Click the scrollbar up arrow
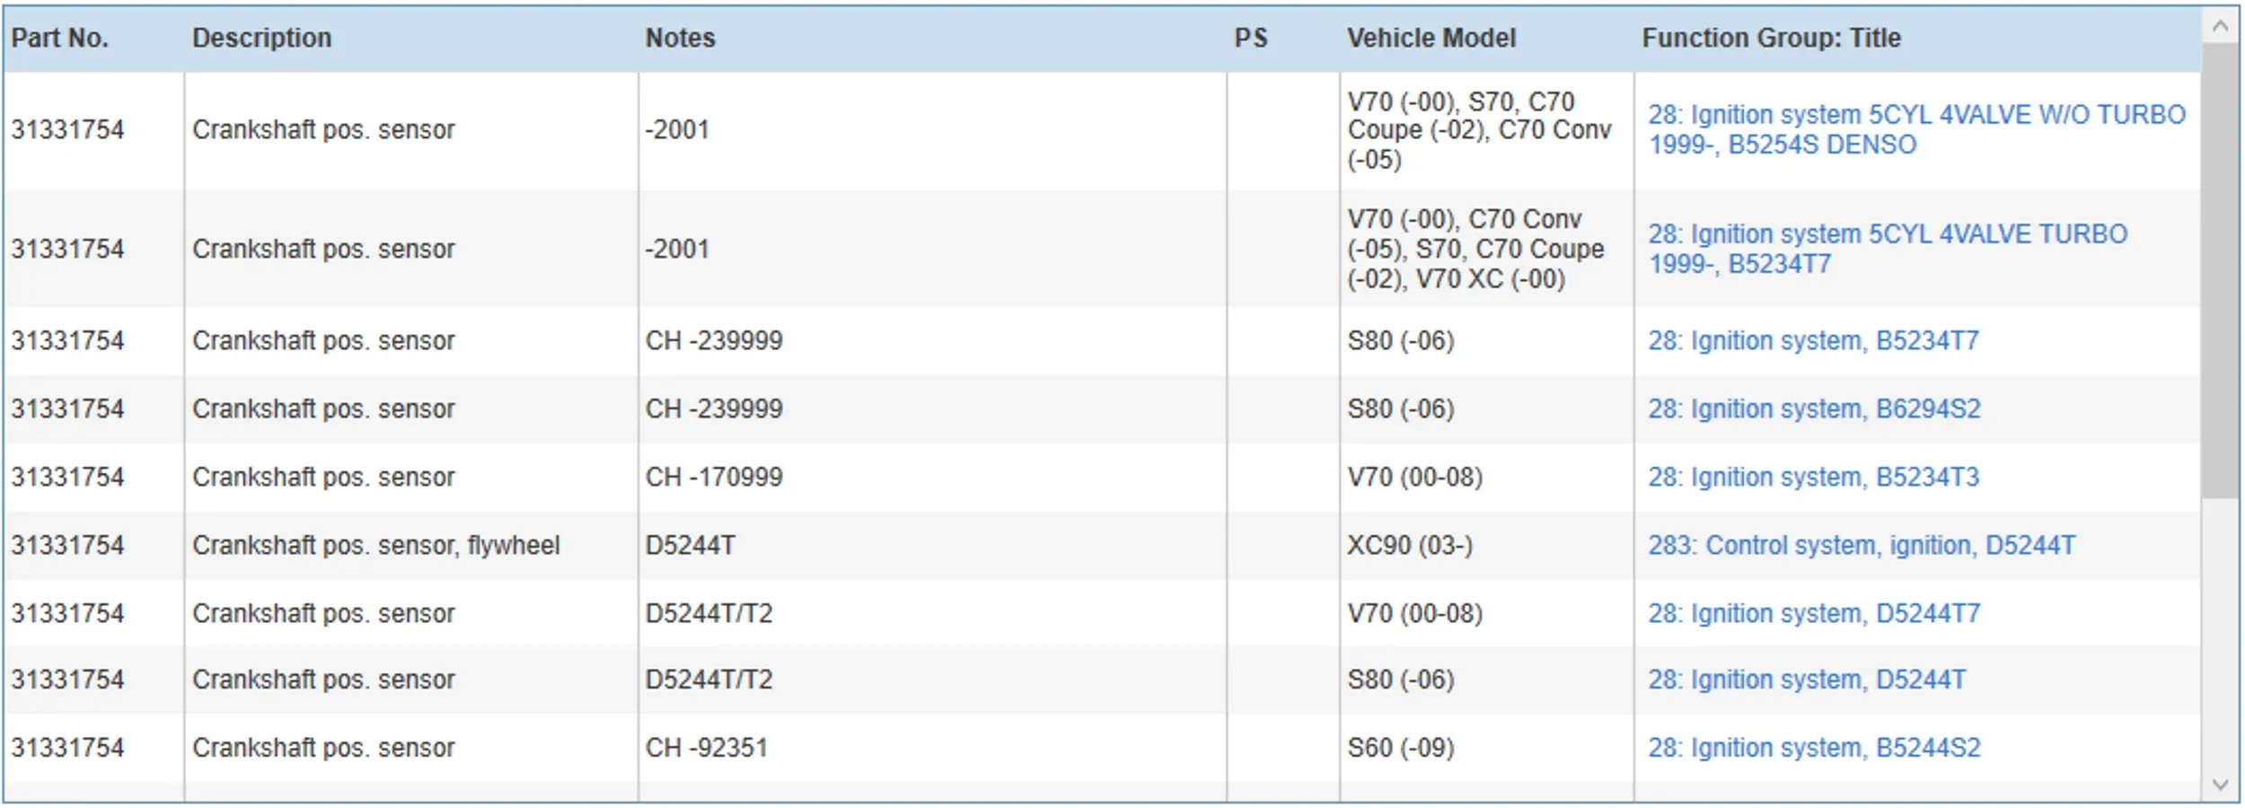The image size is (2245, 808). [x=2220, y=26]
